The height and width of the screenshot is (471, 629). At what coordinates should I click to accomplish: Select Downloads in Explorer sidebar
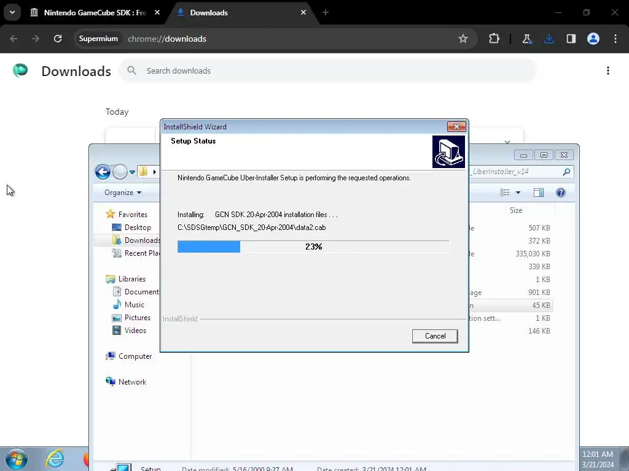click(x=136, y=240)
